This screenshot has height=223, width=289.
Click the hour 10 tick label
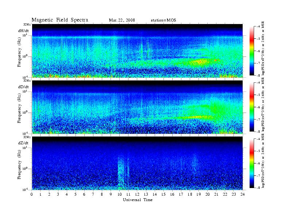(119, 194)
